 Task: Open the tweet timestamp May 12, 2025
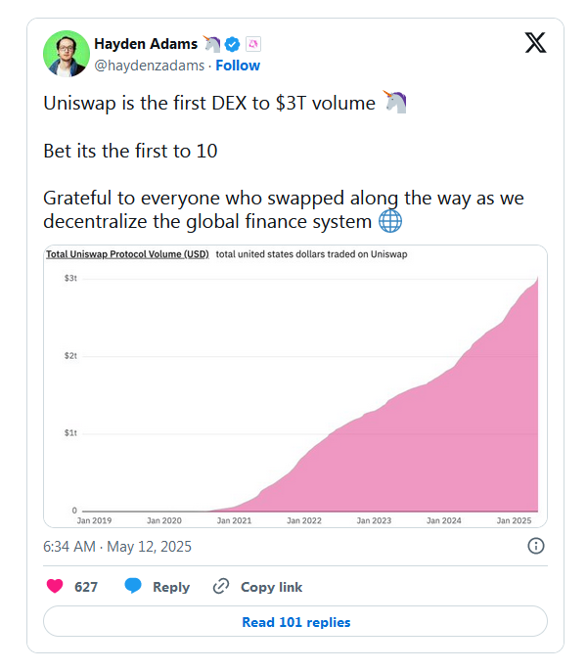point(117,547)
